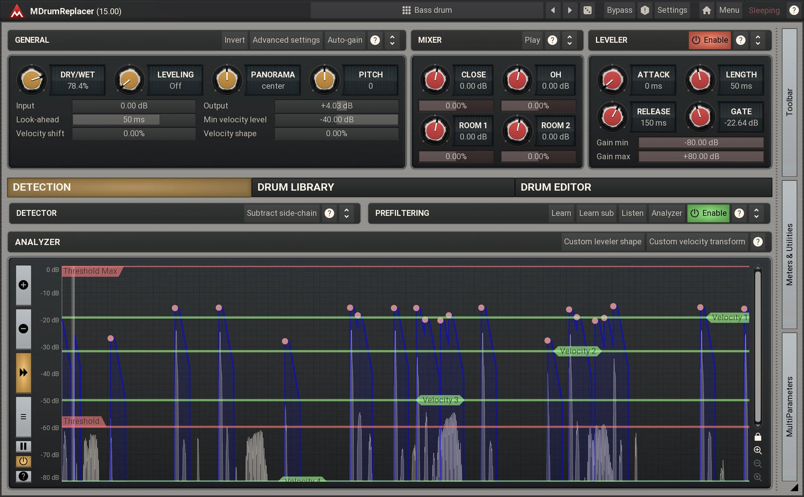The width and height of the screenshot is (804, 497).
Task: Expand the Mixer panel preset arrows
Action: click(569, 40)
